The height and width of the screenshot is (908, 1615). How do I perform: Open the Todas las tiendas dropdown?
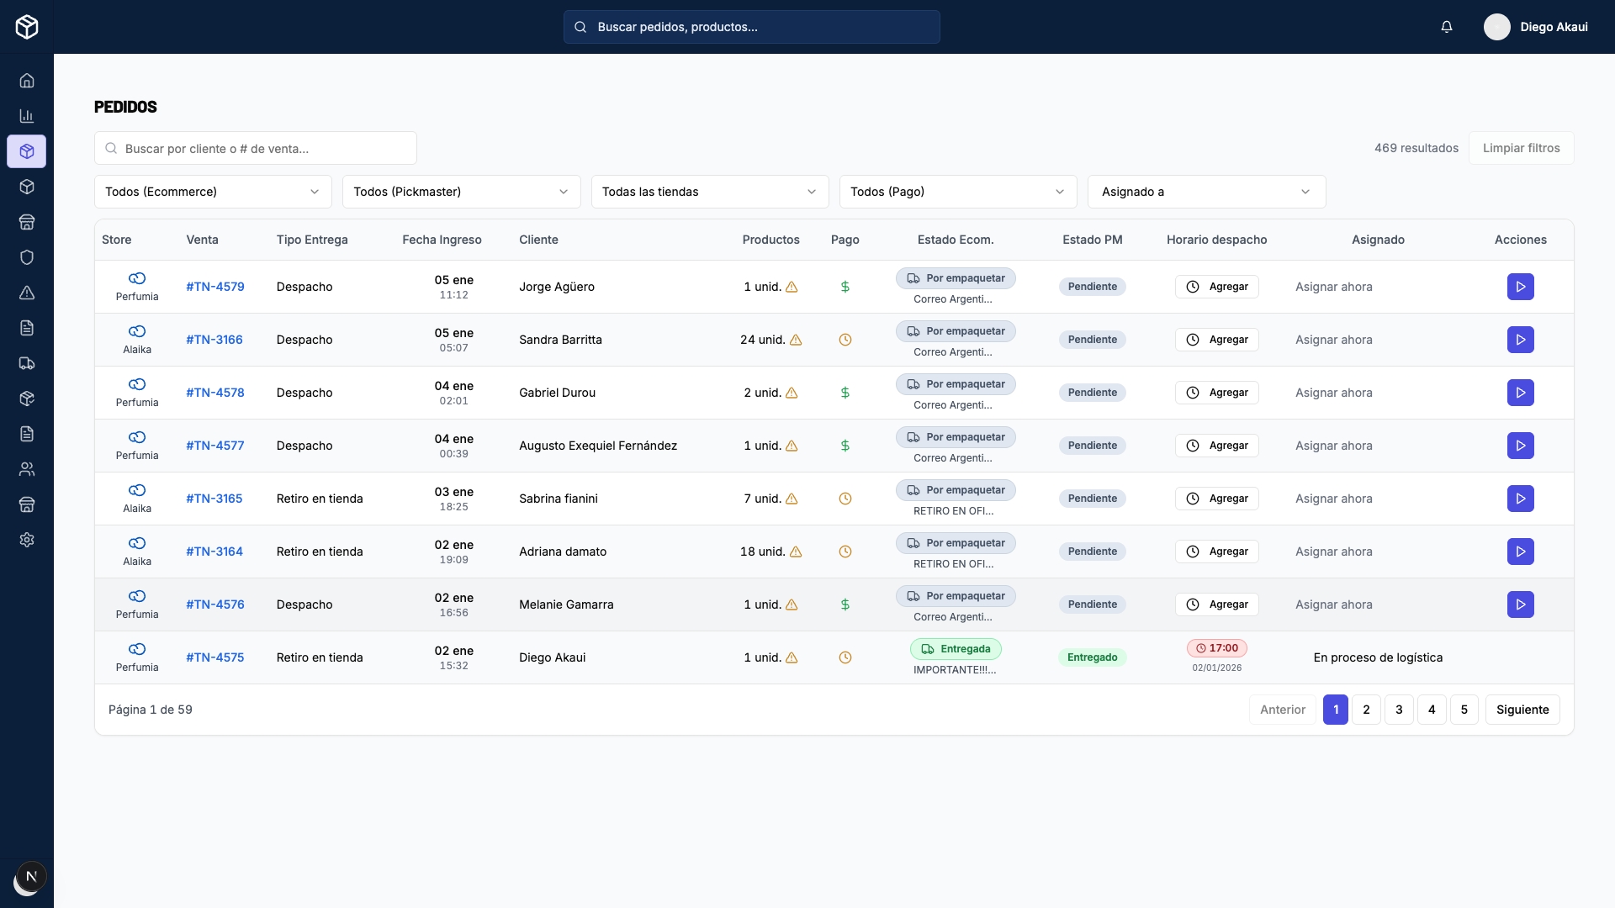[709, 192]
